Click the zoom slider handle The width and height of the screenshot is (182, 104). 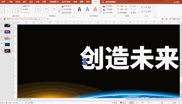click(x=162, y=103)
